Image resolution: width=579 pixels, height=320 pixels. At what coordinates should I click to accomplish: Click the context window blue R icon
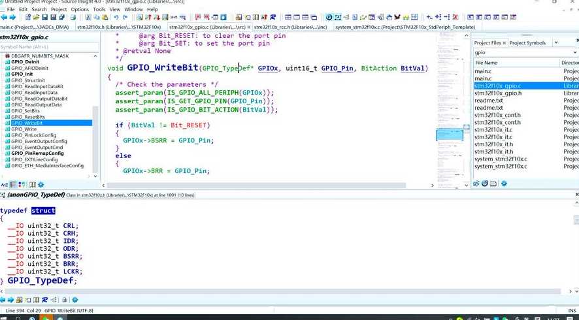click(44, 300)
